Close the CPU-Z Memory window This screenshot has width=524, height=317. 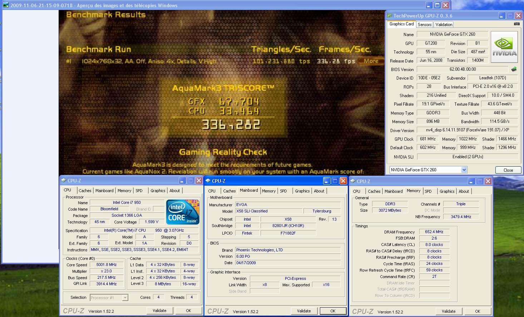[488, 181]
